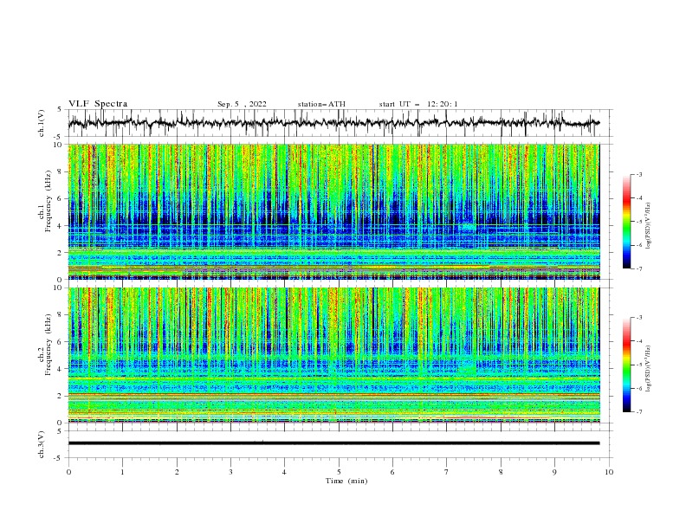Click the 'station=ATH' label
The width and height of the screenshot is (686, 530).
321,104
